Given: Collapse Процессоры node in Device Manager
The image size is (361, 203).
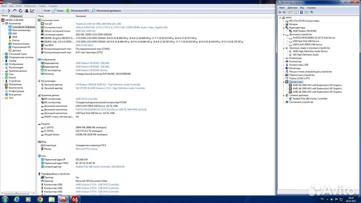Looking at the screenshot, I should [284, 82].
